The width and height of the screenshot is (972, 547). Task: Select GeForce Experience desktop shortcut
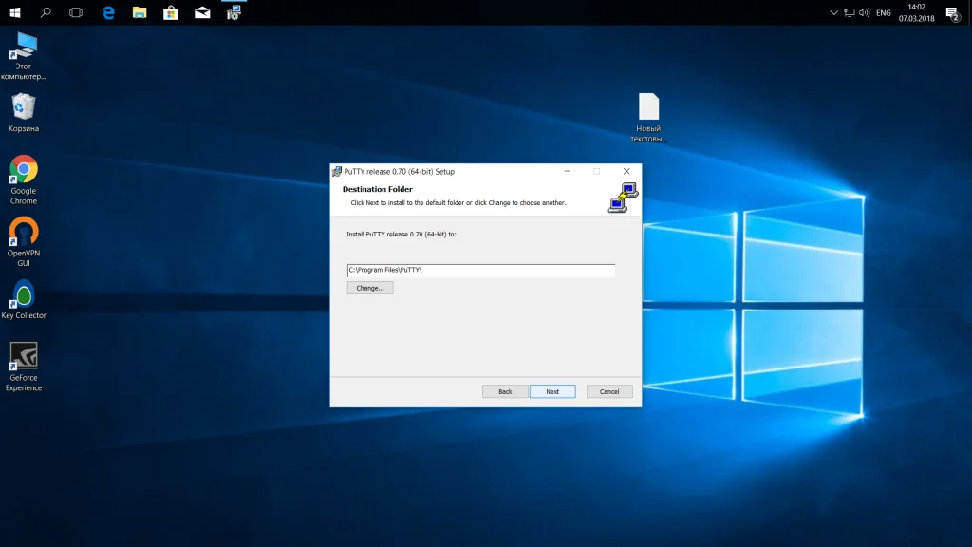pos(24,357)
